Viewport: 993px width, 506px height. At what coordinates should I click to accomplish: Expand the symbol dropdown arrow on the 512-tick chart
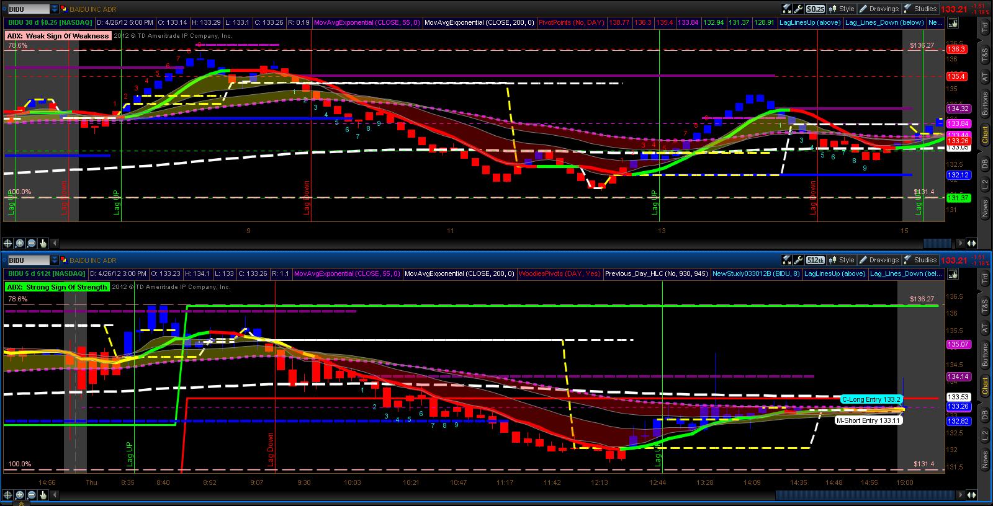pos(54,260)
